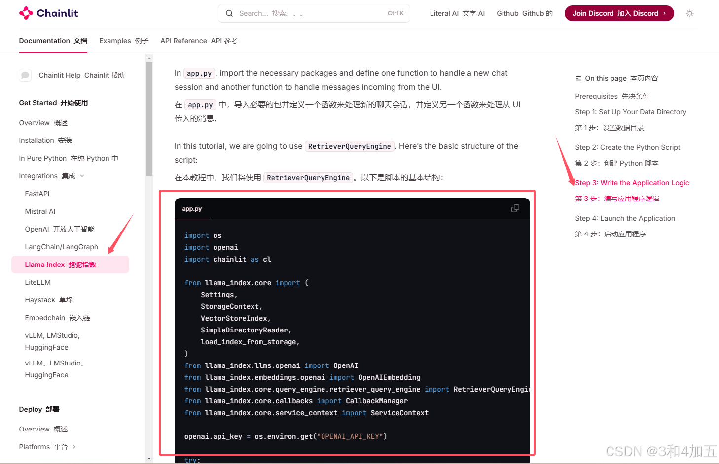Image resolution: width=719 pixels, height=464 pixels.
Task: Open the Github link
Action: point(525,13)
